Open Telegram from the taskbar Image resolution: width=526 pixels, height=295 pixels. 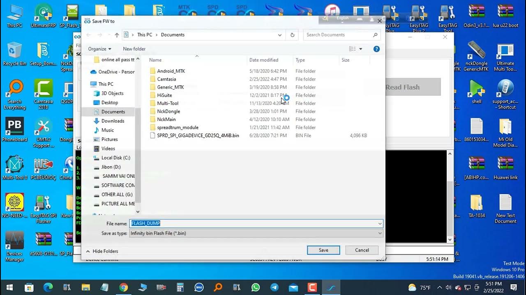coord(275,287)
